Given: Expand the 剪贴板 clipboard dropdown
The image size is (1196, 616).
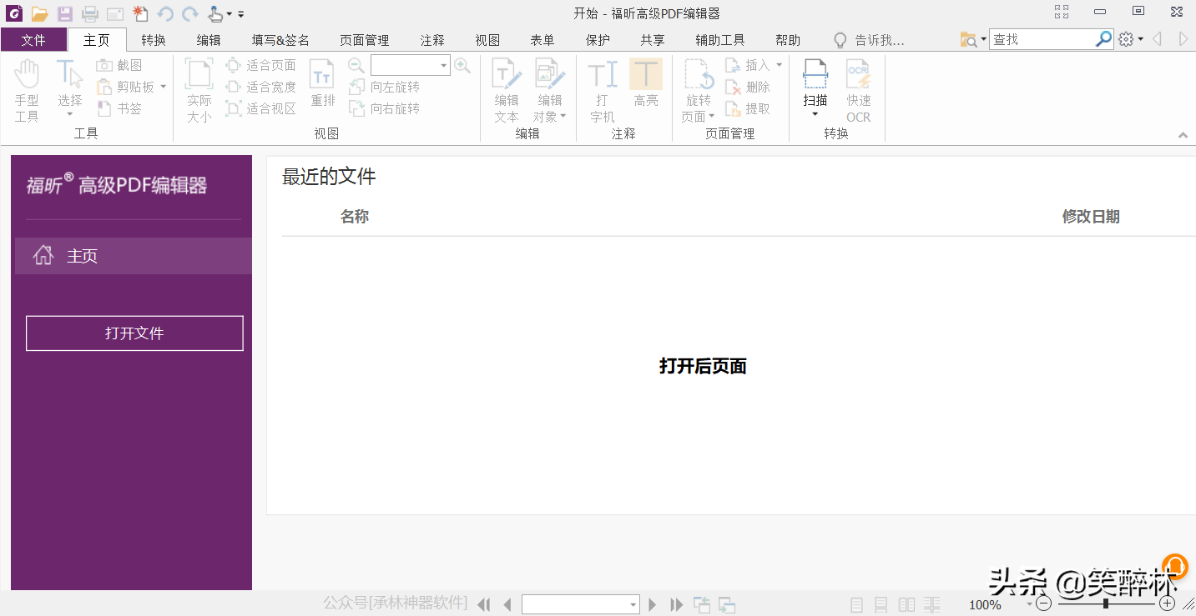Looking at the screenshot, I should pyautogui.click(x=163, y=87).
